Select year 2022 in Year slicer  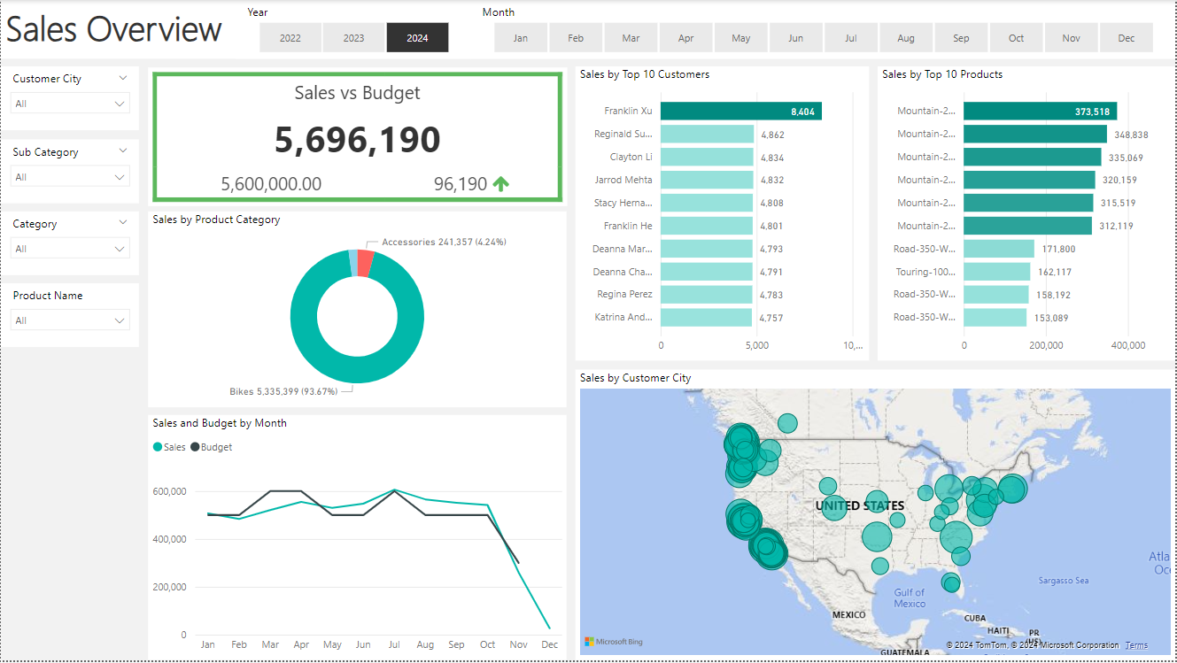pyautogui.click(x=290, y=38)
